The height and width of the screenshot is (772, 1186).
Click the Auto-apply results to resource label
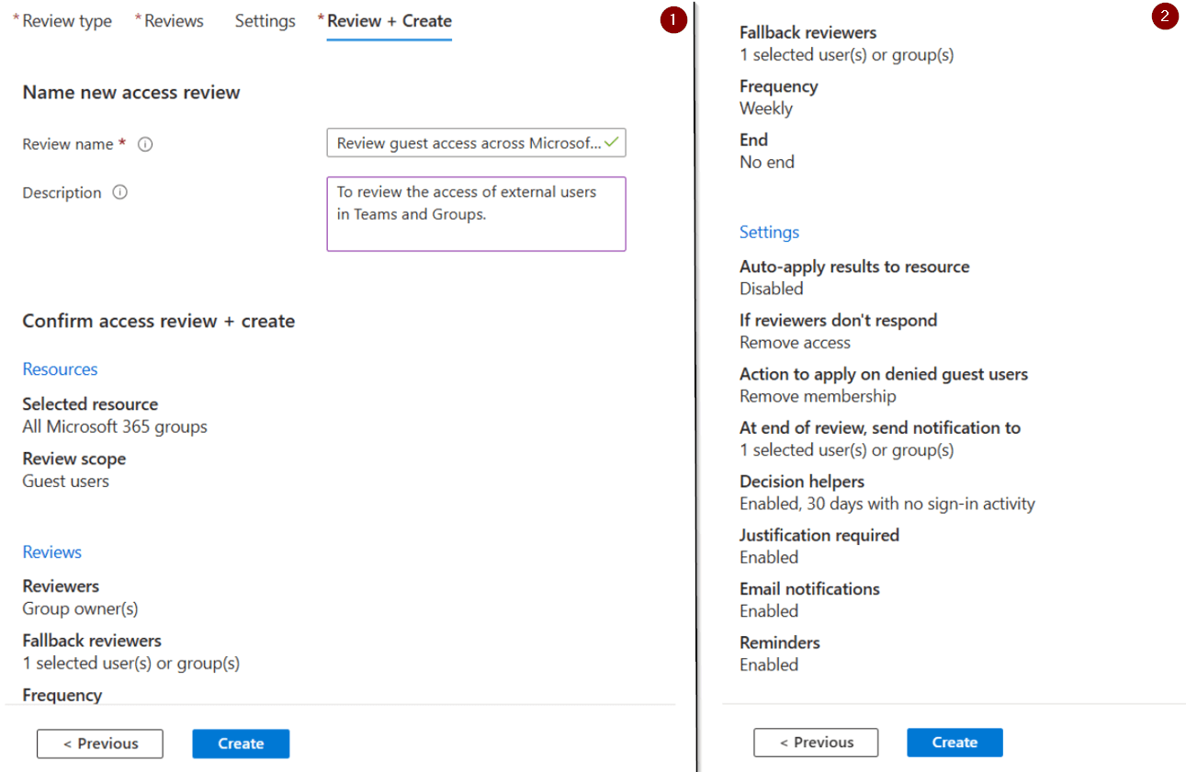[x=853, y=267]
